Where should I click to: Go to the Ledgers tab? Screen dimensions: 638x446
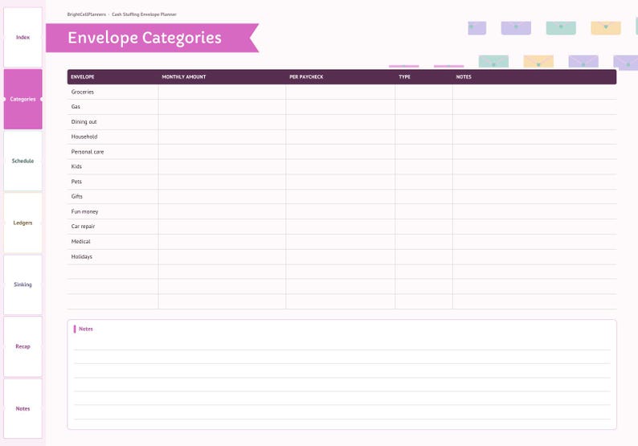22,223
